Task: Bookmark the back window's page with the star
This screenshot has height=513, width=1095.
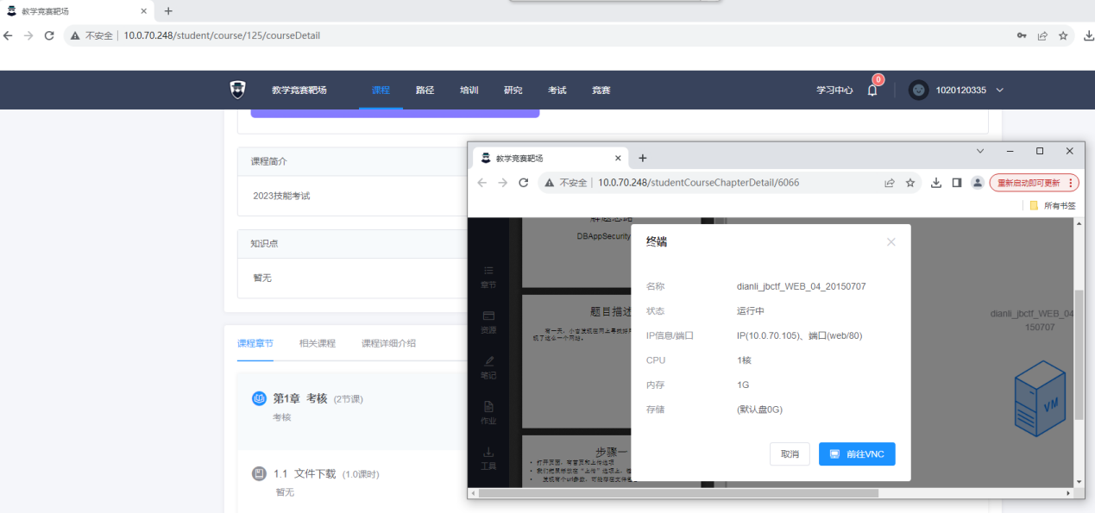Action: [x=1063, y=35]
